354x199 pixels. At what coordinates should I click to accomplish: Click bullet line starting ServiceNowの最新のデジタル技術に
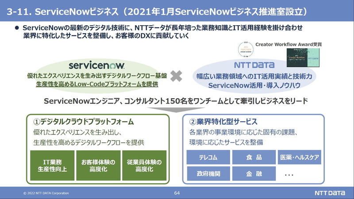pyautogui.click(x=162, y=28)
